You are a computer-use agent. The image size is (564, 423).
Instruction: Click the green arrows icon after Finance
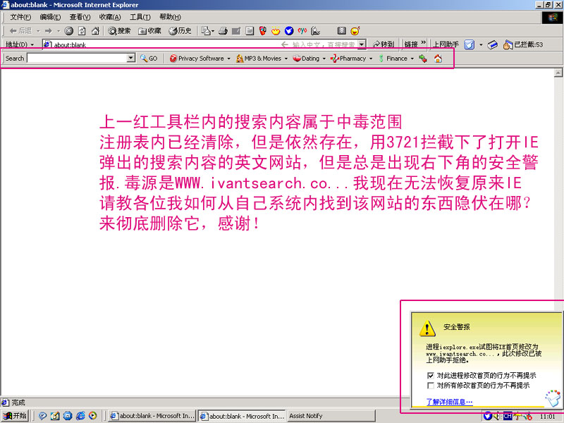[423, 59]
